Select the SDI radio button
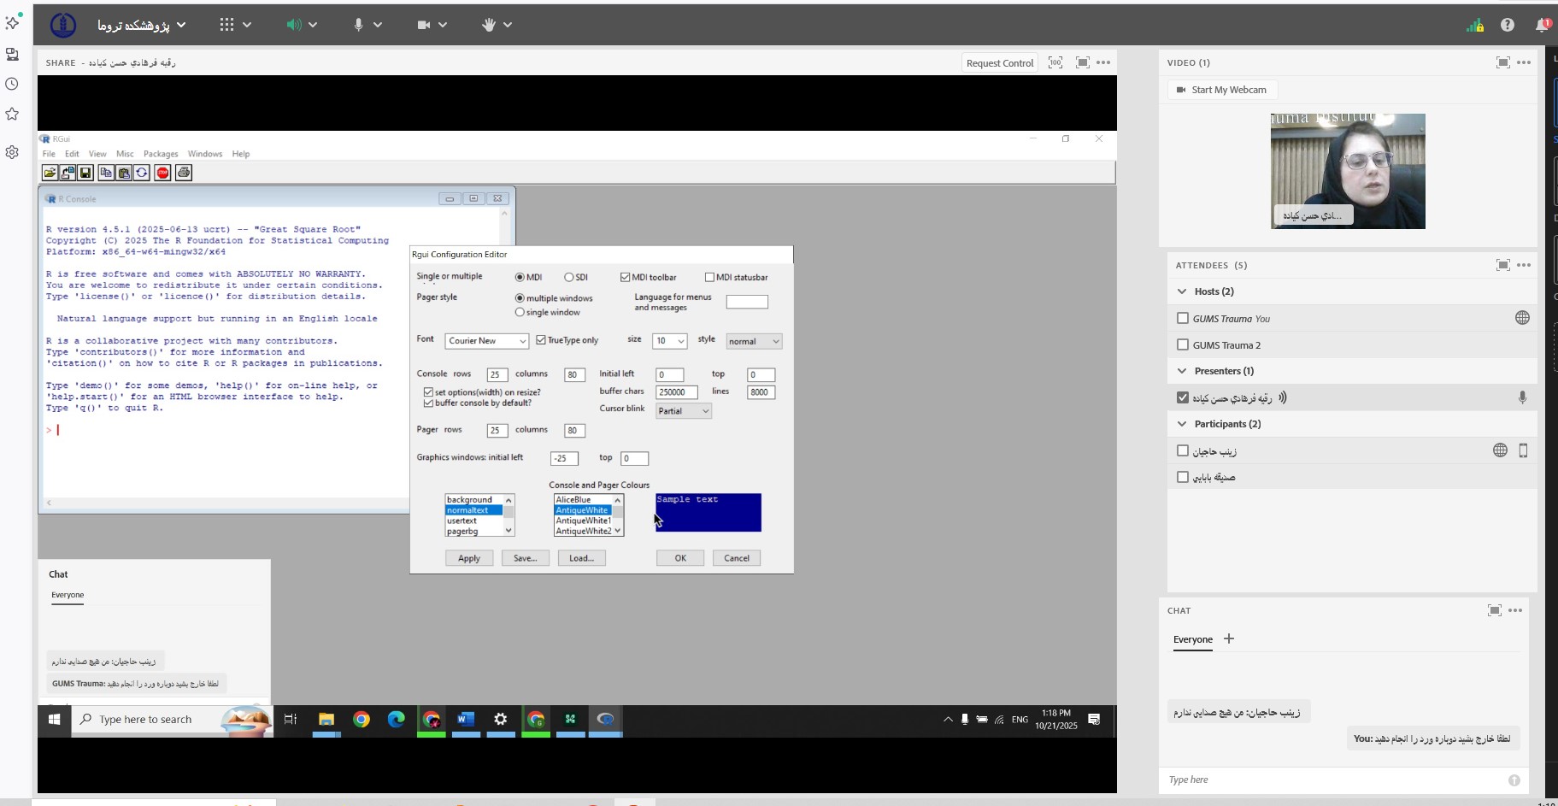The image size is (1558, 806). (x=569, y=277)
